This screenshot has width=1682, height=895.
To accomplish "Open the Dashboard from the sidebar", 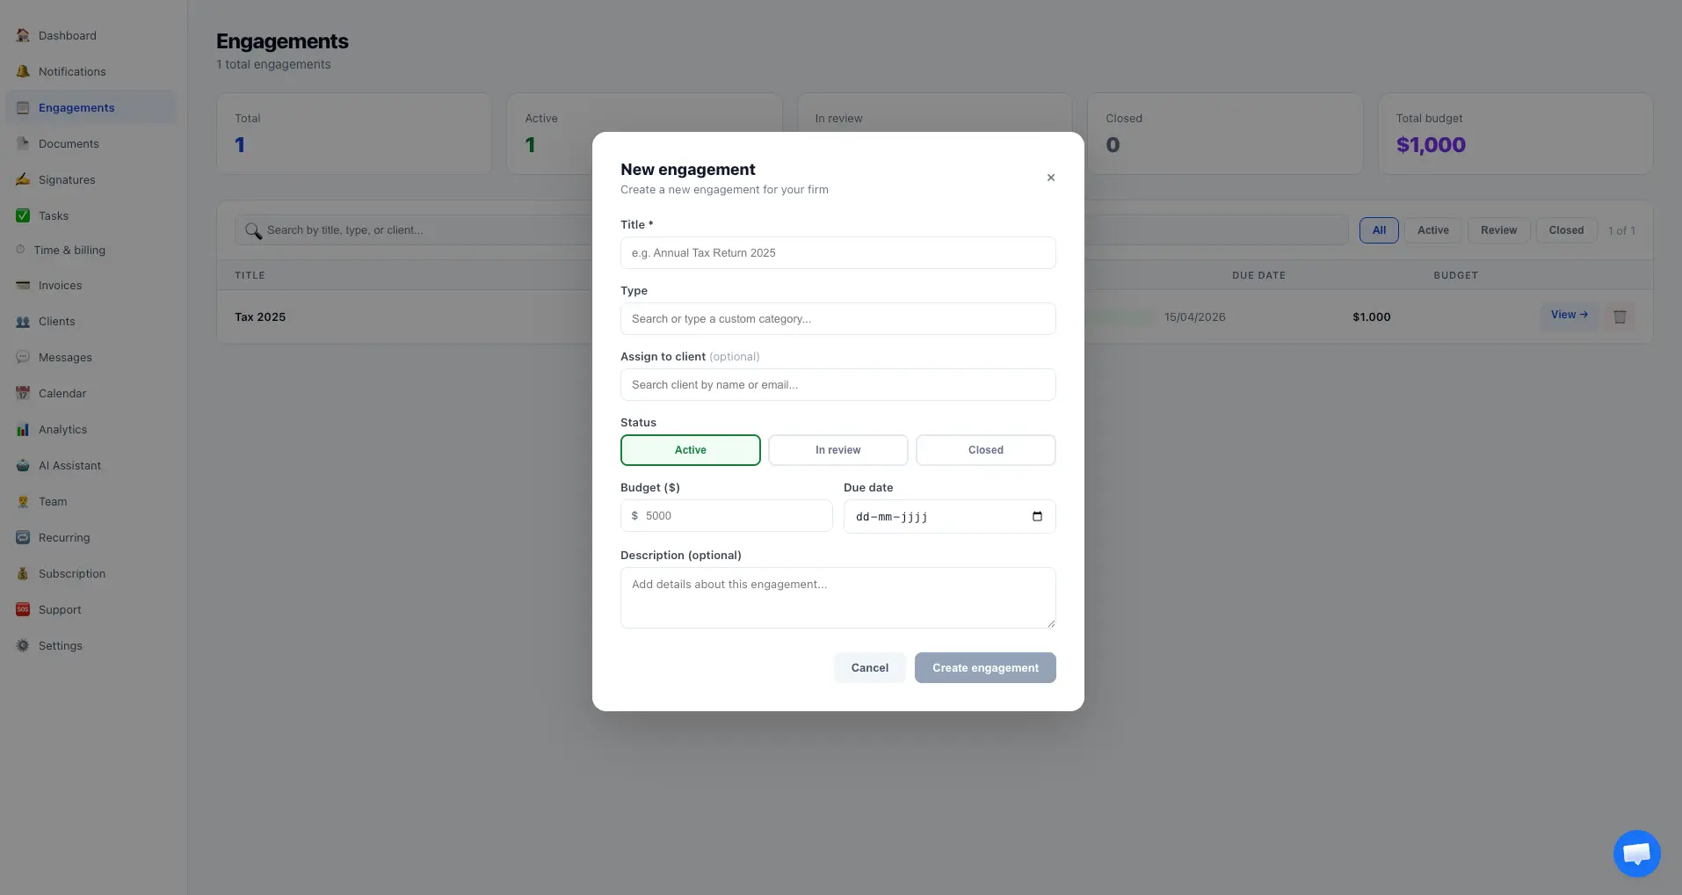I will point(67,35).
